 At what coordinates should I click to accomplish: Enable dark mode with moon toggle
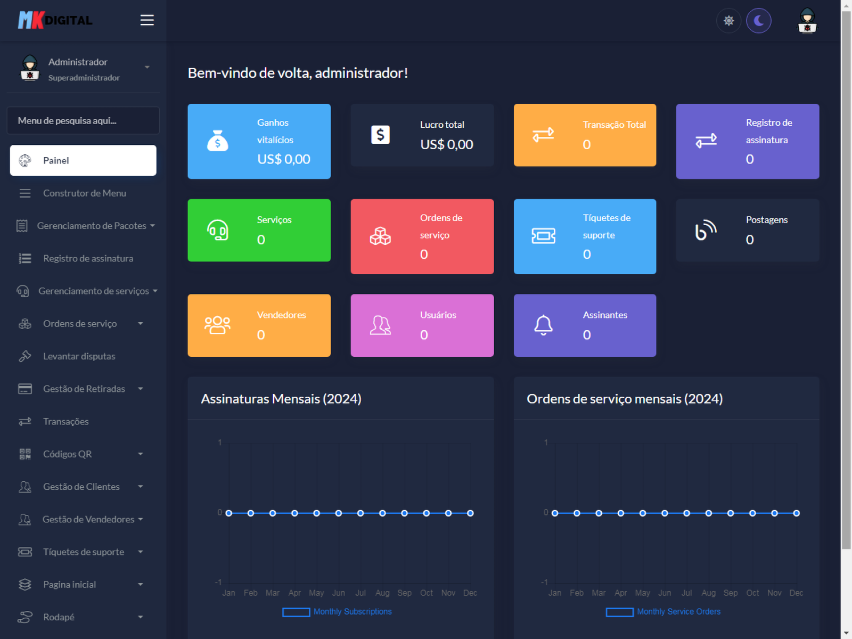(758, 21)
